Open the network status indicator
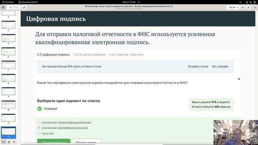This screenshot has width=258, height=145. (247, 2)
